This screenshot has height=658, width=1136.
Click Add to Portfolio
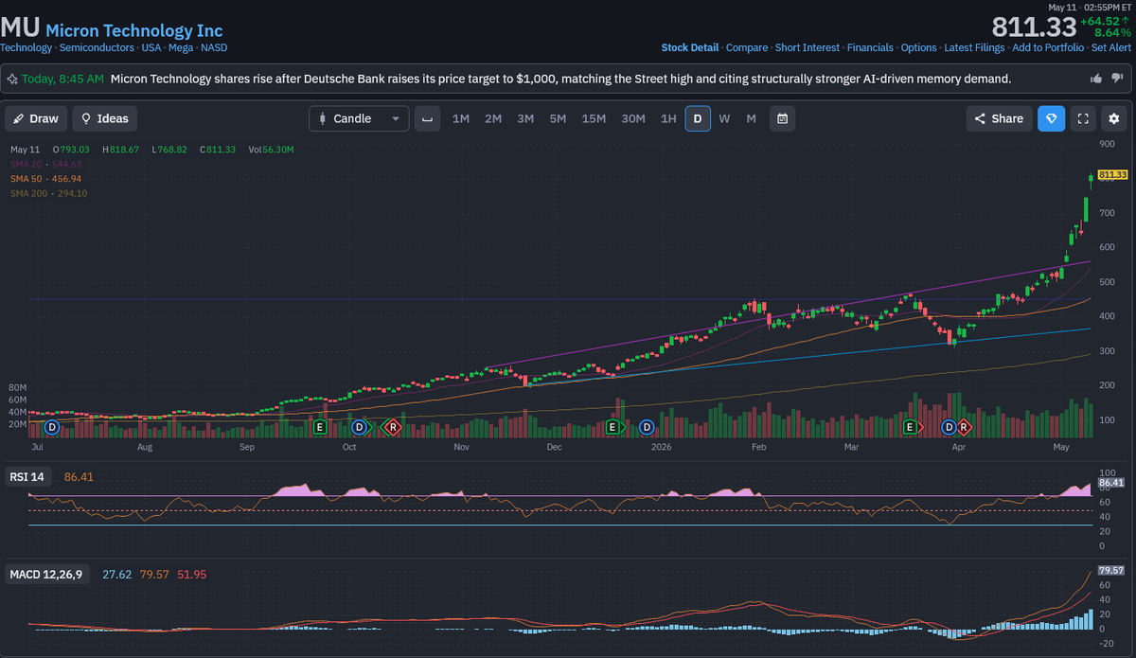click(1048, 47)
